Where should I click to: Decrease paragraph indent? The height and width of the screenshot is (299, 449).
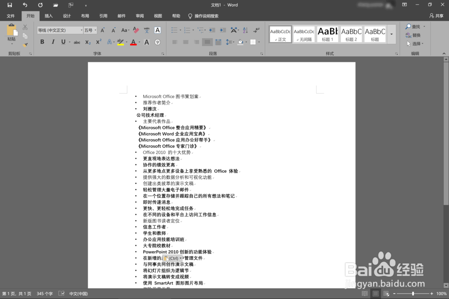click(x=212, y=30)
